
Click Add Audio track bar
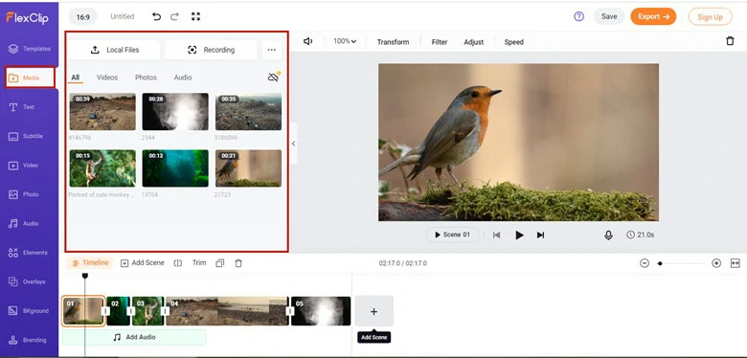[x=134, y=337]
